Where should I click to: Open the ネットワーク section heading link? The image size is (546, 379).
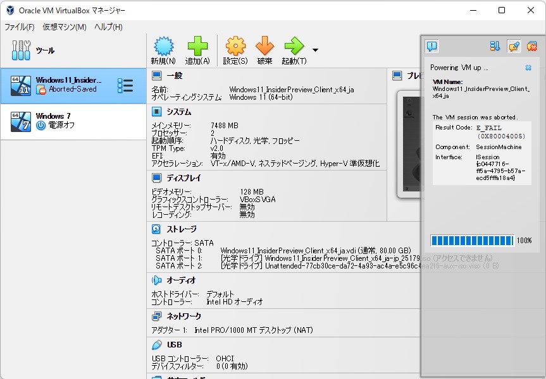(x=183, y=316)
